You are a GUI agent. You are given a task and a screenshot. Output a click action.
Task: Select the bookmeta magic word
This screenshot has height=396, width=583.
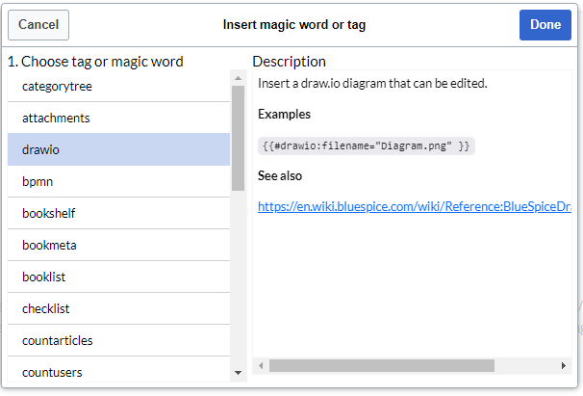tap(118, 245)
